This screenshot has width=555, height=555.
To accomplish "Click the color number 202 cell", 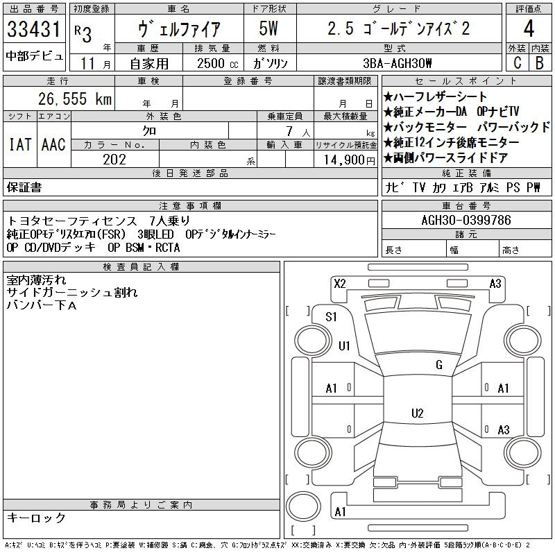I will 114,160.
